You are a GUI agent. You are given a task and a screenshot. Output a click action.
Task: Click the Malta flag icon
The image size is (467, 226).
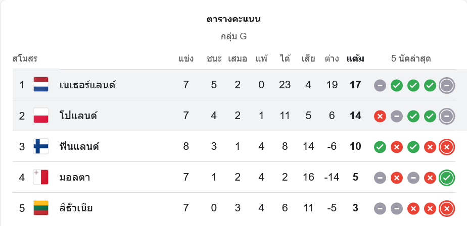[41, 178]
